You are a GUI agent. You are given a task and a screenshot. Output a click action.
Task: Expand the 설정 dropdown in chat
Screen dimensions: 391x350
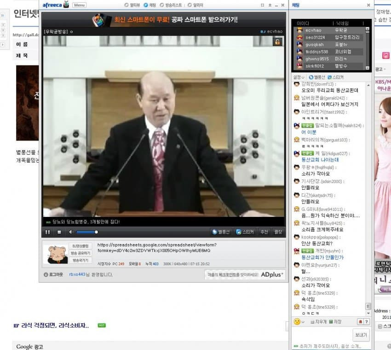point(299,77)
